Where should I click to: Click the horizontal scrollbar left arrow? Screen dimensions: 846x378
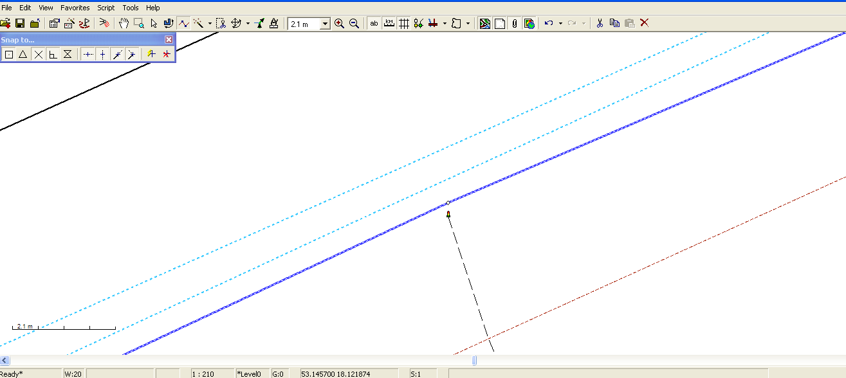click(5, 361)
